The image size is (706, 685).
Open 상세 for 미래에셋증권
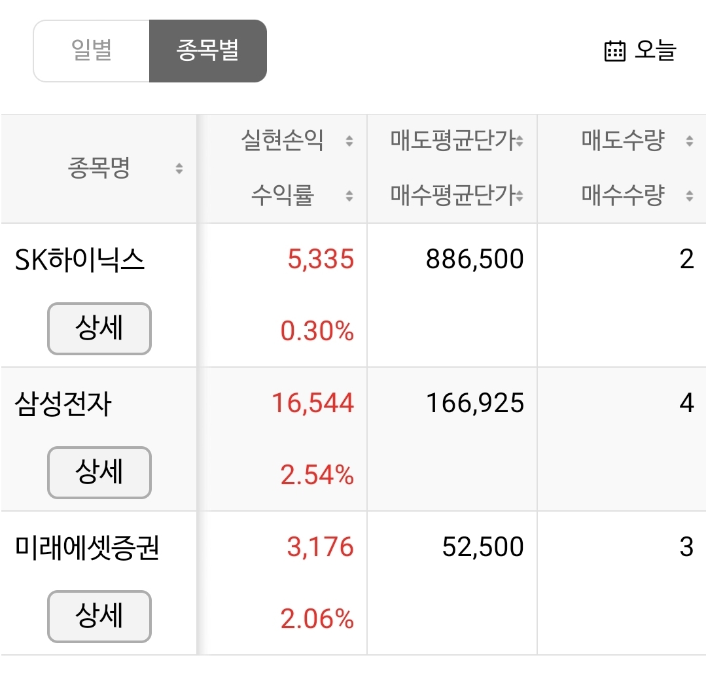(99, 616)
